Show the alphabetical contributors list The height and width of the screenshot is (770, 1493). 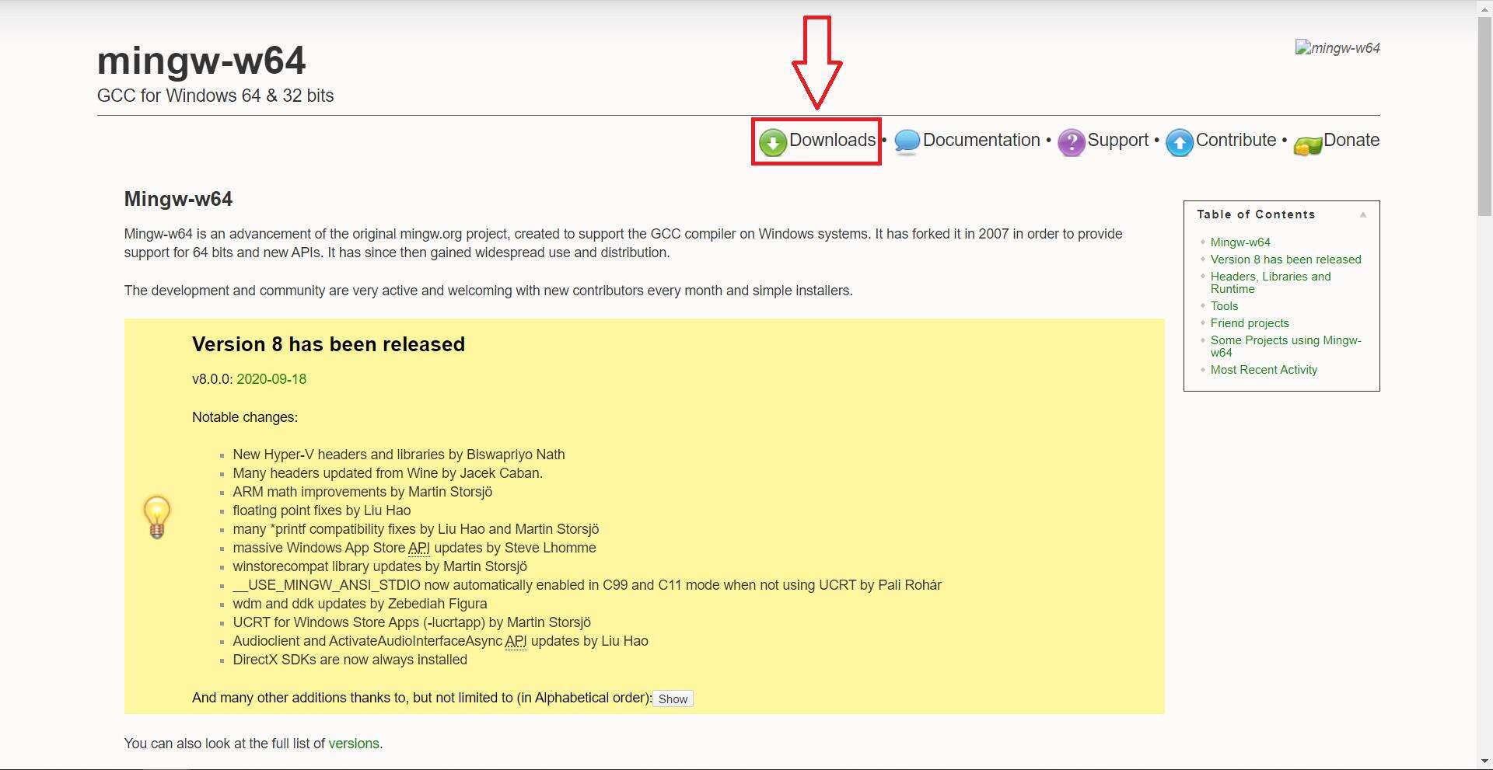[673, 699]
